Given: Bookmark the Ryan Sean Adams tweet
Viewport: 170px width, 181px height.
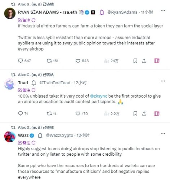Looking at the screenshot, I should (x=135, y=61).
